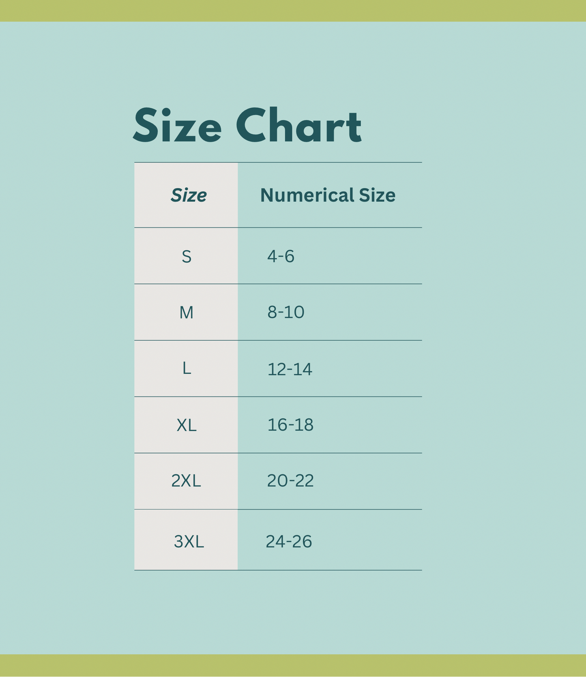586x677 pixels.
Task: Select the italic 'Size' column header
Action: click(x=189, y=195)
